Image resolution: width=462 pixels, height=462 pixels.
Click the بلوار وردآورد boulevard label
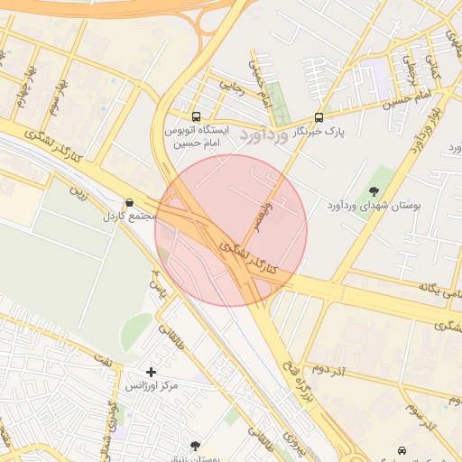(x=427, y=130)
